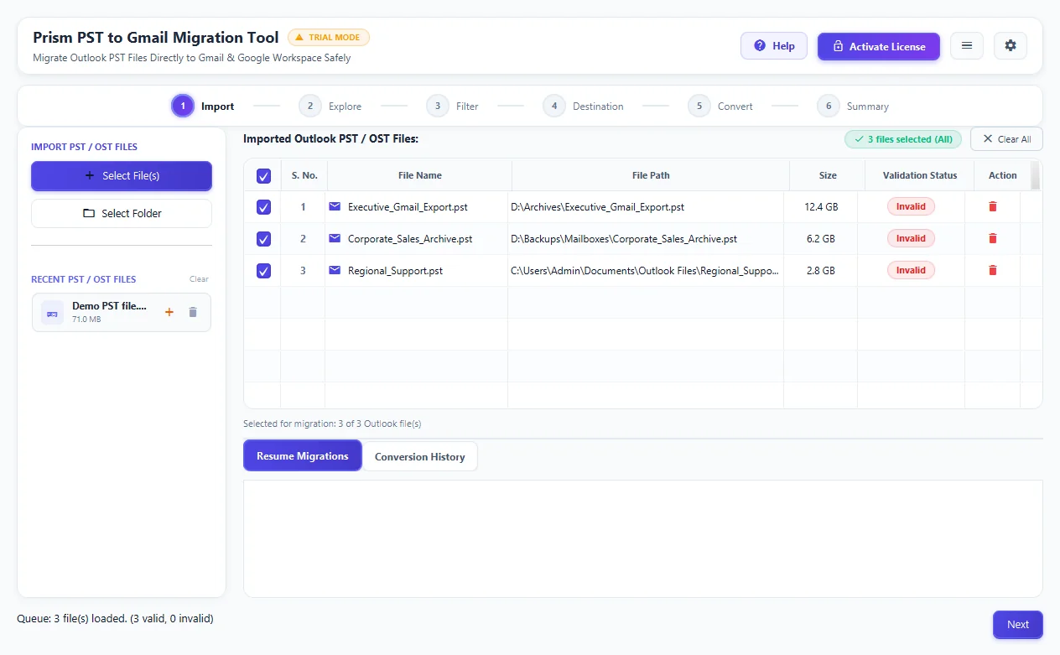This screenshot has width=1060, height=655.
Task: Click the File Path column header
Action: (x=651, y=176)
